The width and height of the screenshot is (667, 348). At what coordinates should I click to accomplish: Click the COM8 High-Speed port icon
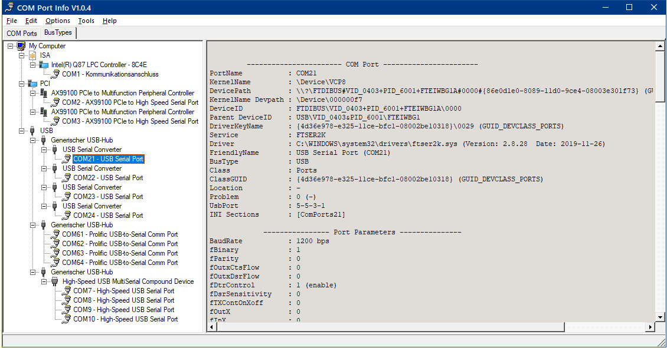point(66,300)
